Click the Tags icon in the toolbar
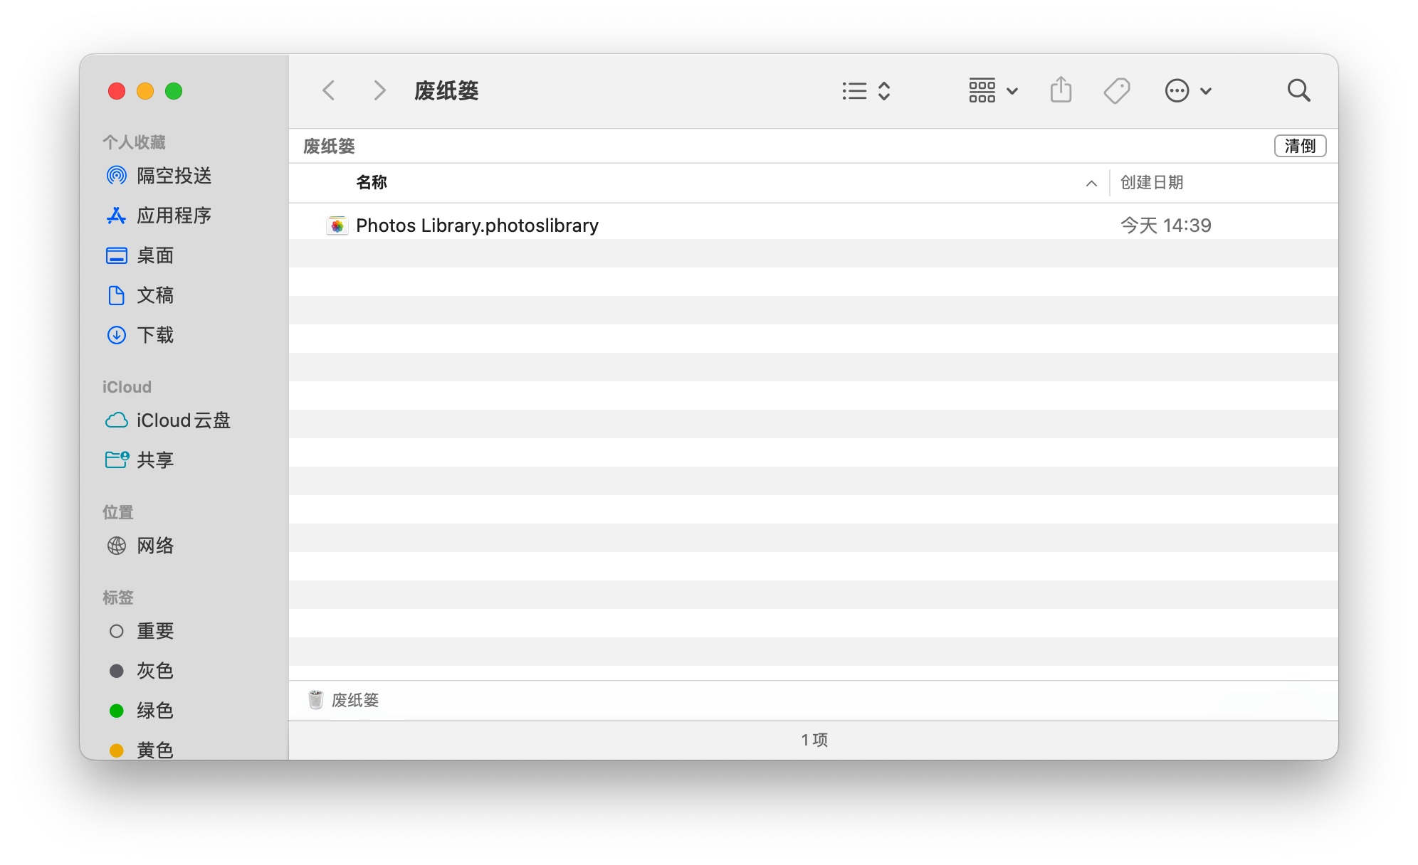 point(1117,90)
